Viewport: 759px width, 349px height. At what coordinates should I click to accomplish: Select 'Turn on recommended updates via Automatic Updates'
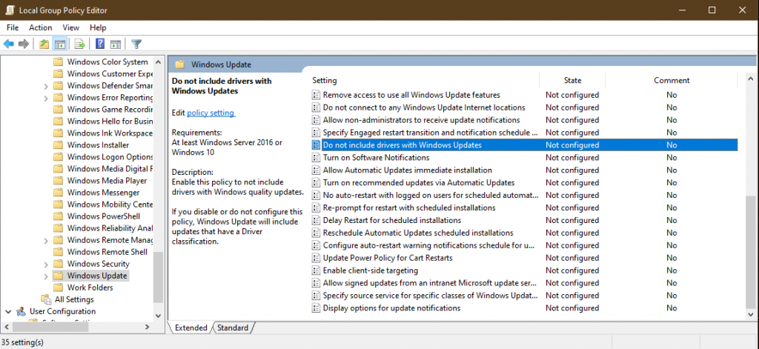click(x=419, y=183)
